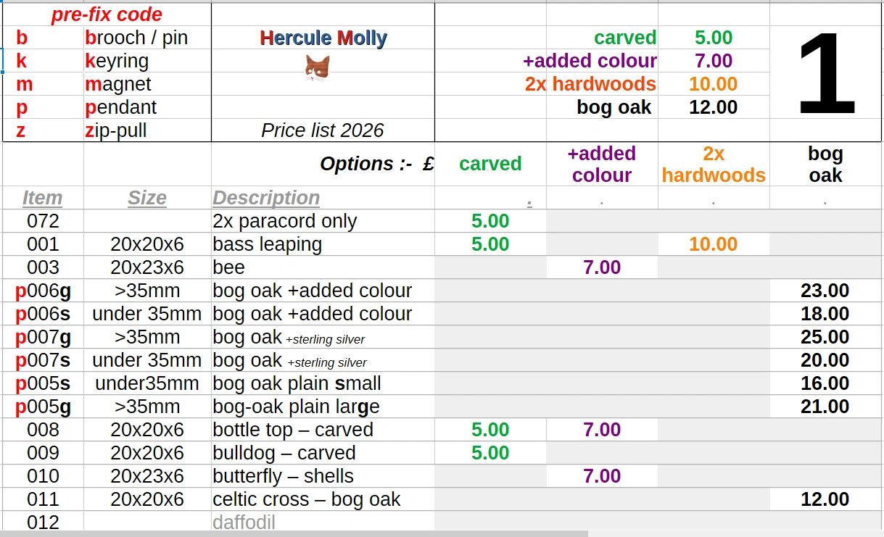Click the pre-fix code heading
The image size is (884, 537).
107,14
